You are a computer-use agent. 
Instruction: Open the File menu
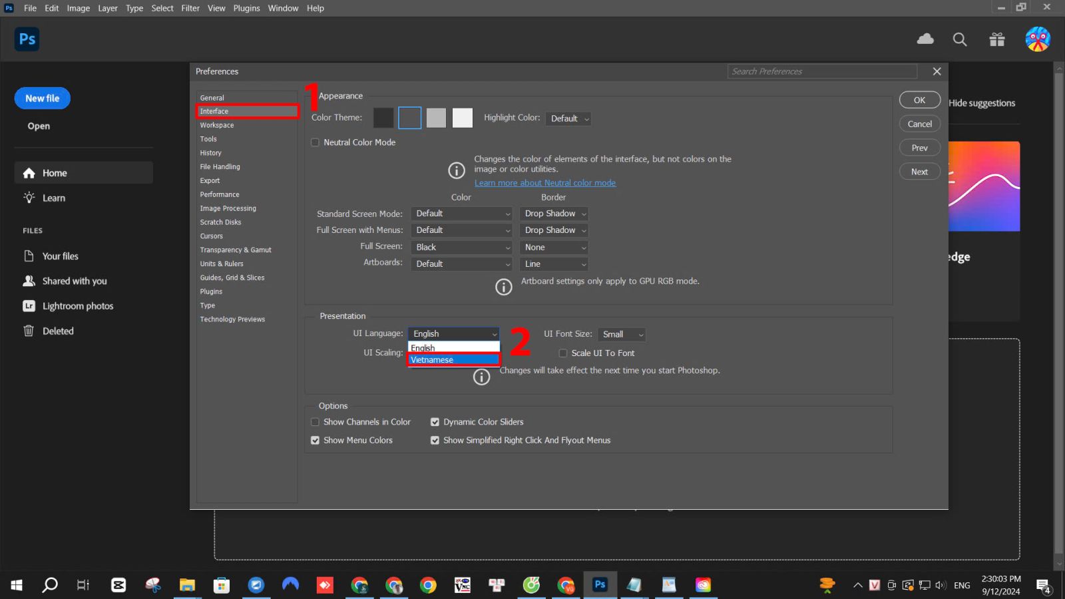pyautogui.click(x=31, y=8)
